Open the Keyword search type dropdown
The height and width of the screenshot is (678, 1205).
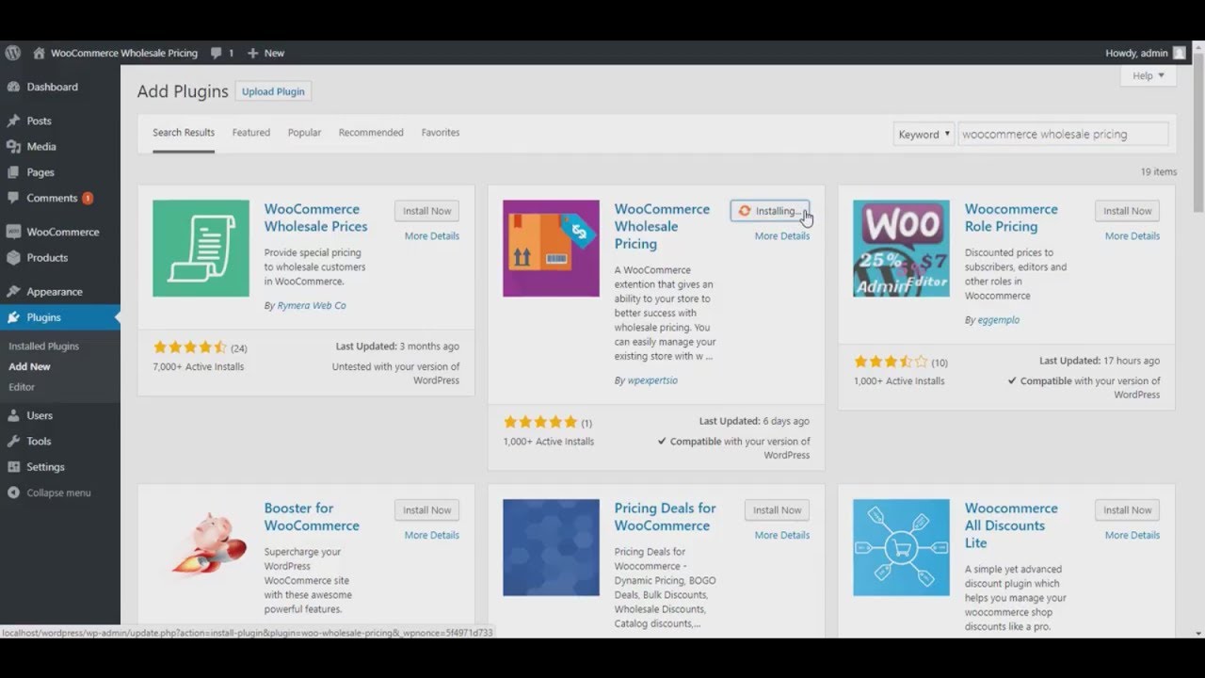pos(924,134)
